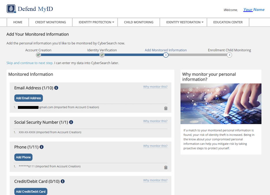This screenshot has height=195, width=270.
Task: Click the Why monitor your personal information heading
Action: [x=209, y=77]
